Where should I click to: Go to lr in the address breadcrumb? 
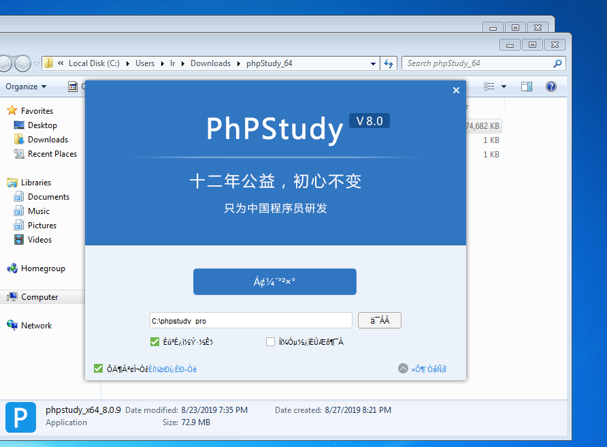[172, 63]
